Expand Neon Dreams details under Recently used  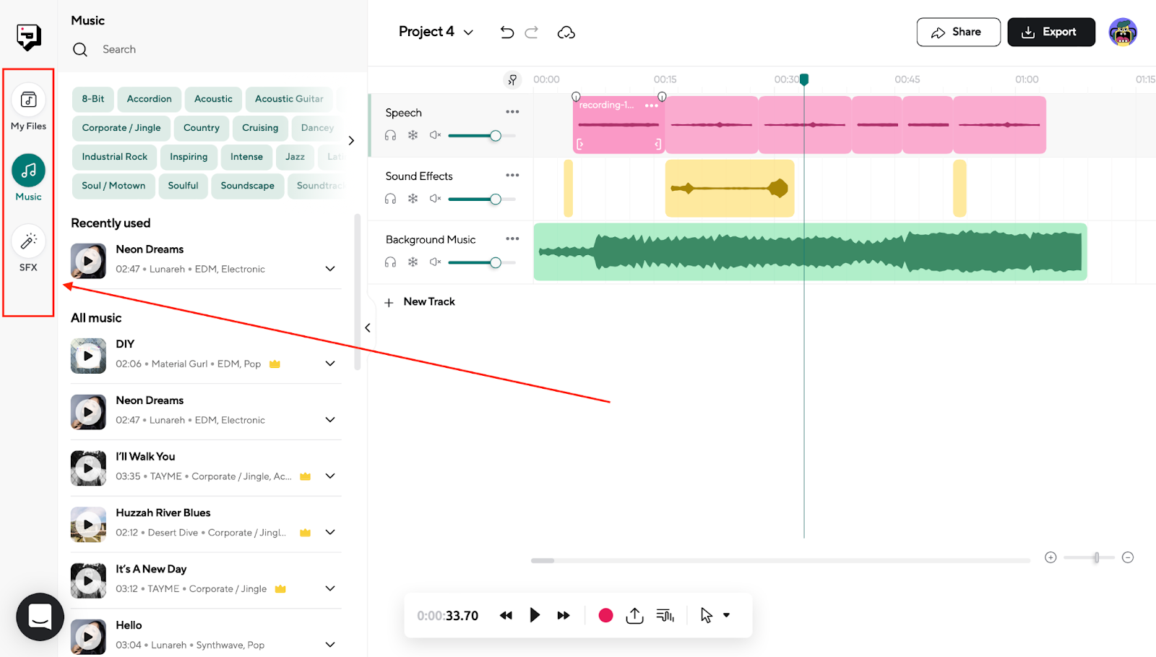(x=330, y=269)
